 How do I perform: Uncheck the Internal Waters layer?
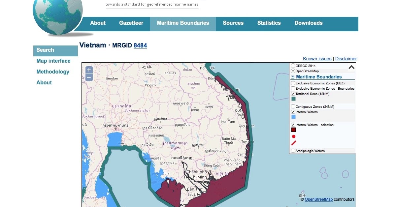tap(293, 112)
